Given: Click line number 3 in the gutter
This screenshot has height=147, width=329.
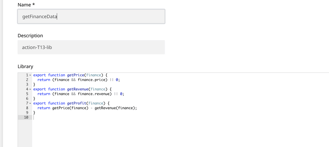Looking at the screenshot, I should (x=27, y=84).
